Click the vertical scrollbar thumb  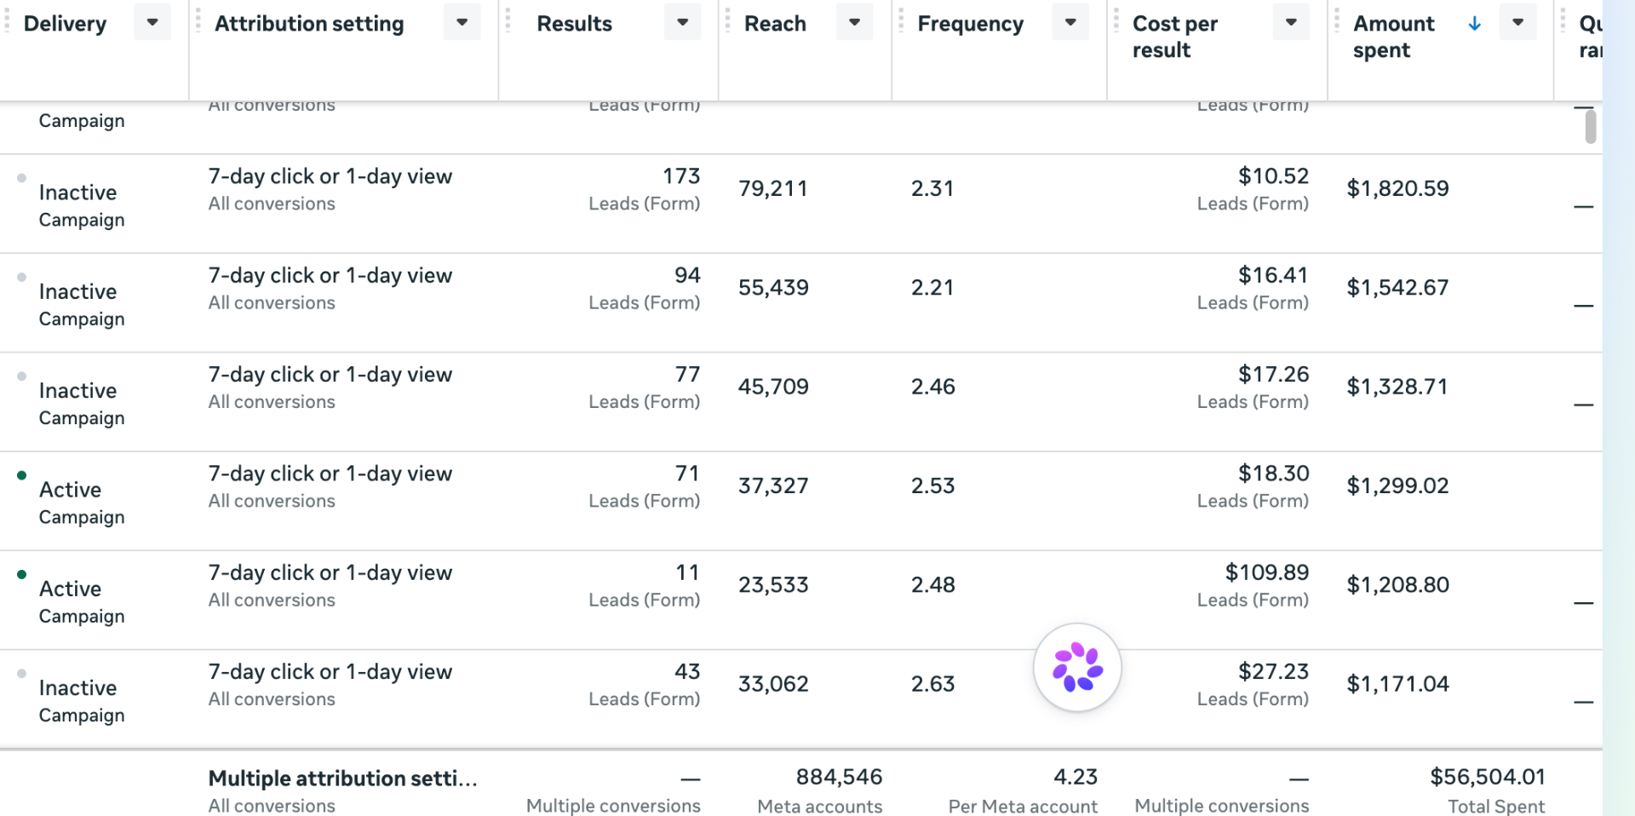click(x=1590, y=127)
